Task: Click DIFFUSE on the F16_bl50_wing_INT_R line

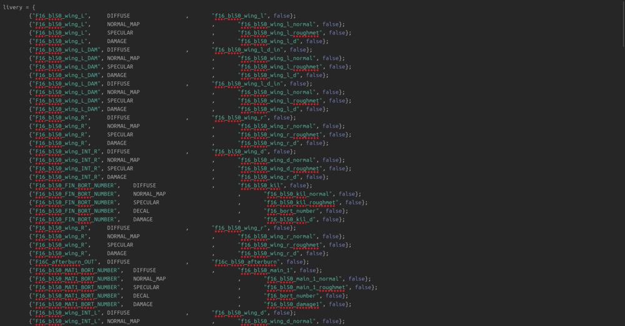Action: [118, 151]
